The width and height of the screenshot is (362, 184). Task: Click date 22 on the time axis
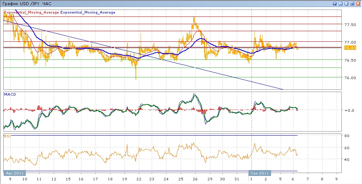pos(138,179)
